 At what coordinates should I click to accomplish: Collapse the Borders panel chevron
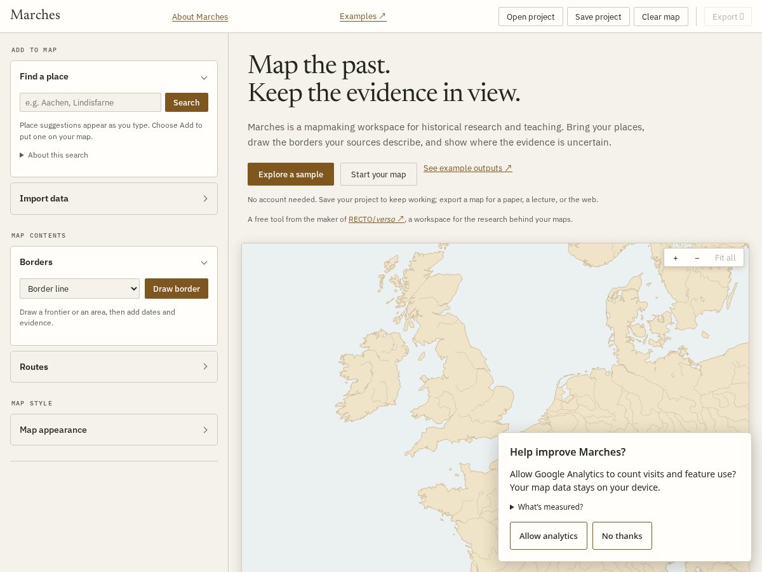click(204, 262)
